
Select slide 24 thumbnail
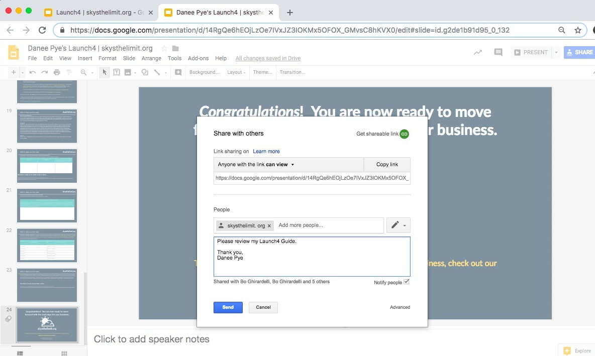point(47,325)
